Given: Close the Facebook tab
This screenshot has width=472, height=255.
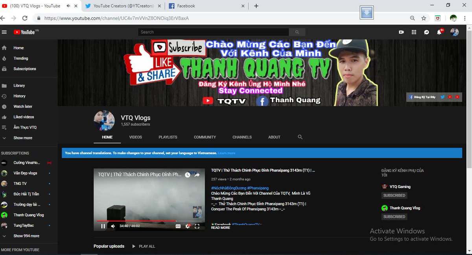Looking at the screenshot, I should coord(243,6).
